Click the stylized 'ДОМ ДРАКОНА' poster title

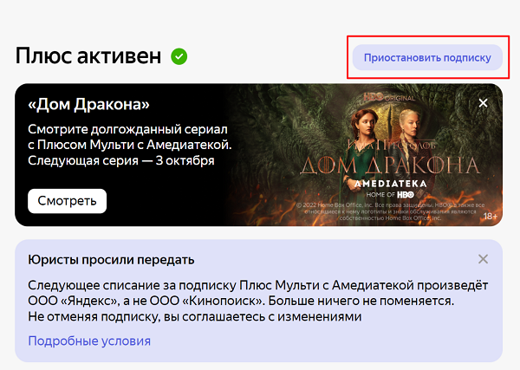pos(390,166)
